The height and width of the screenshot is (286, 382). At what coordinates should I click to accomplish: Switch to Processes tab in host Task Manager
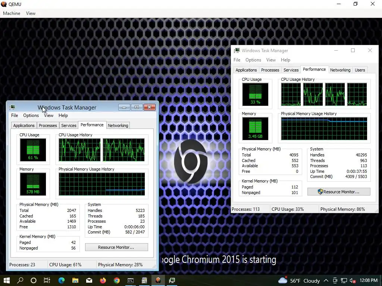(270, 70)
